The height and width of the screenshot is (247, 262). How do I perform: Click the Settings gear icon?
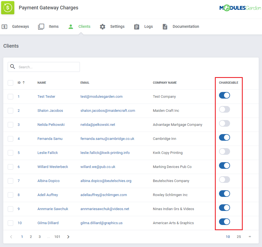(x=102, y=26)
